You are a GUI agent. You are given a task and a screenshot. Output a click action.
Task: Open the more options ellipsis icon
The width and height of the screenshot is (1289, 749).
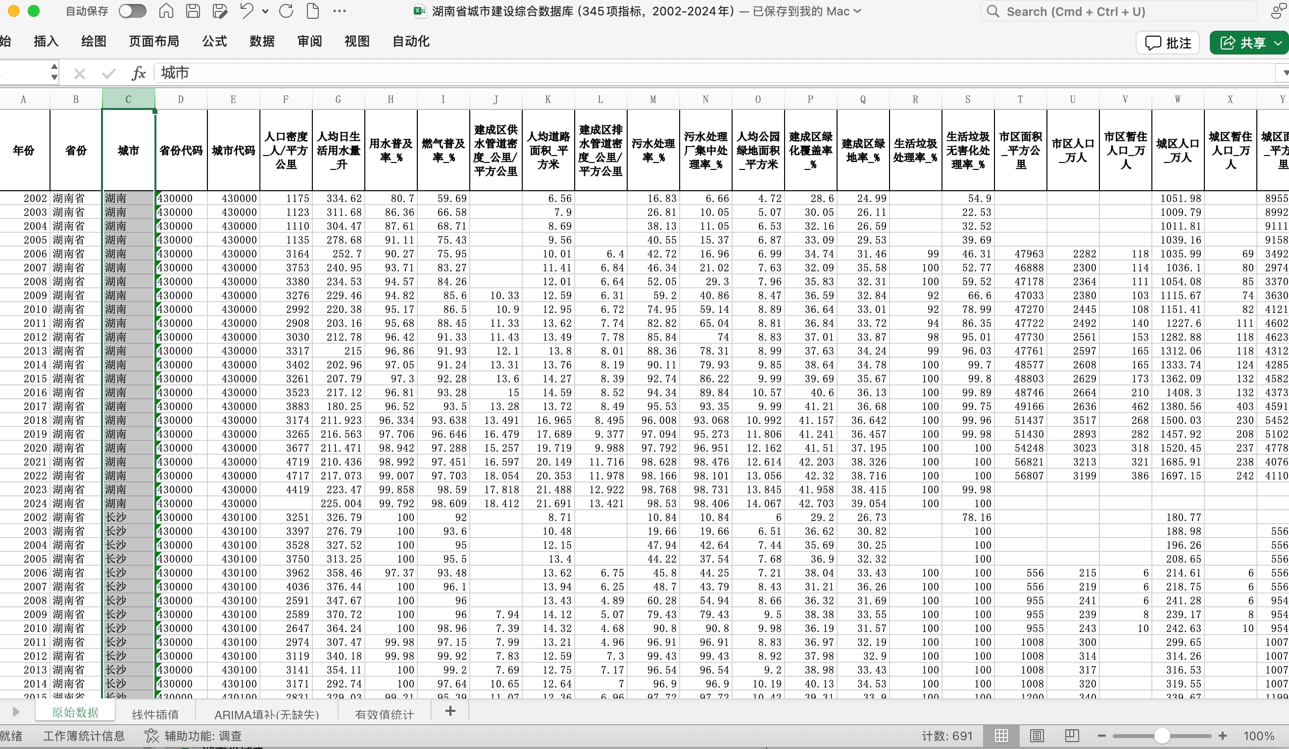tap(339, 11)
